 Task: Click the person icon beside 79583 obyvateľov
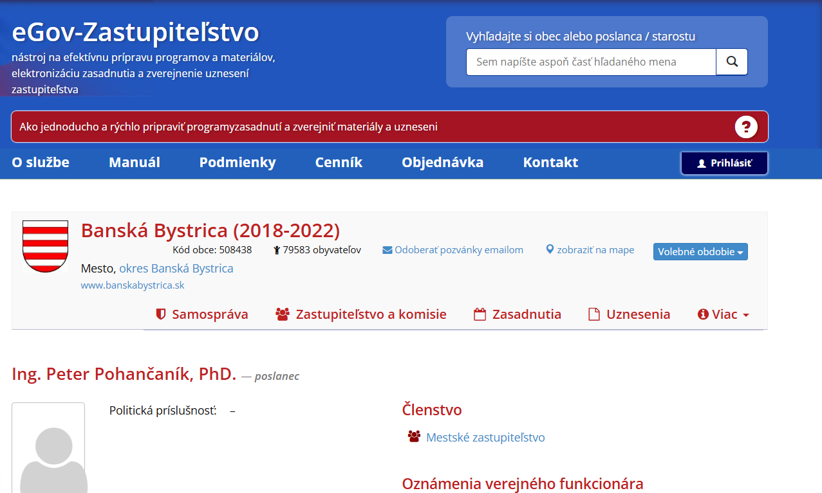(276, 250)
